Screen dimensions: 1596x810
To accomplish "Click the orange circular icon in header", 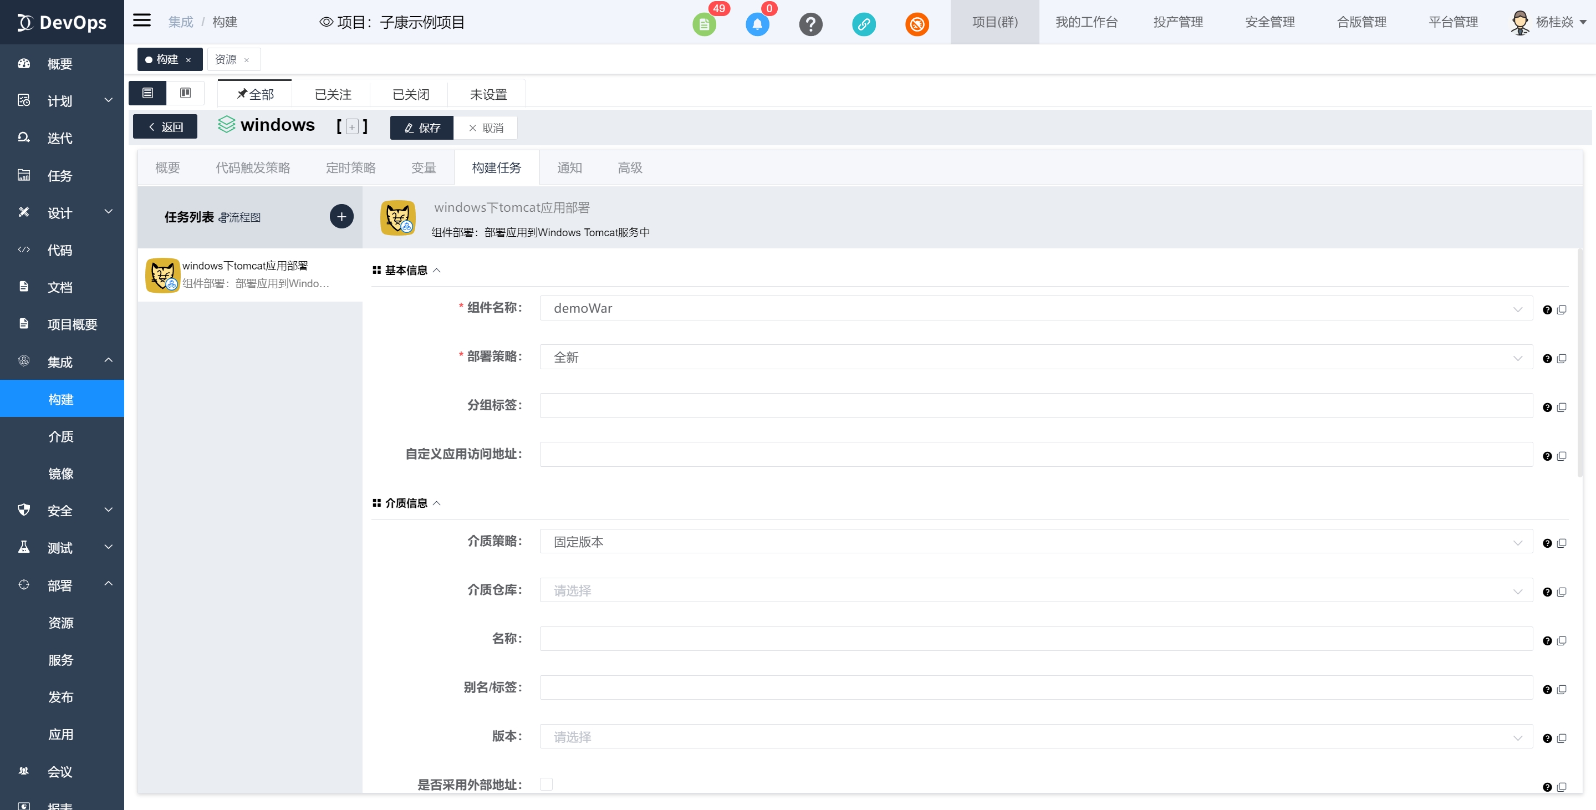I will tap(917, 25).
